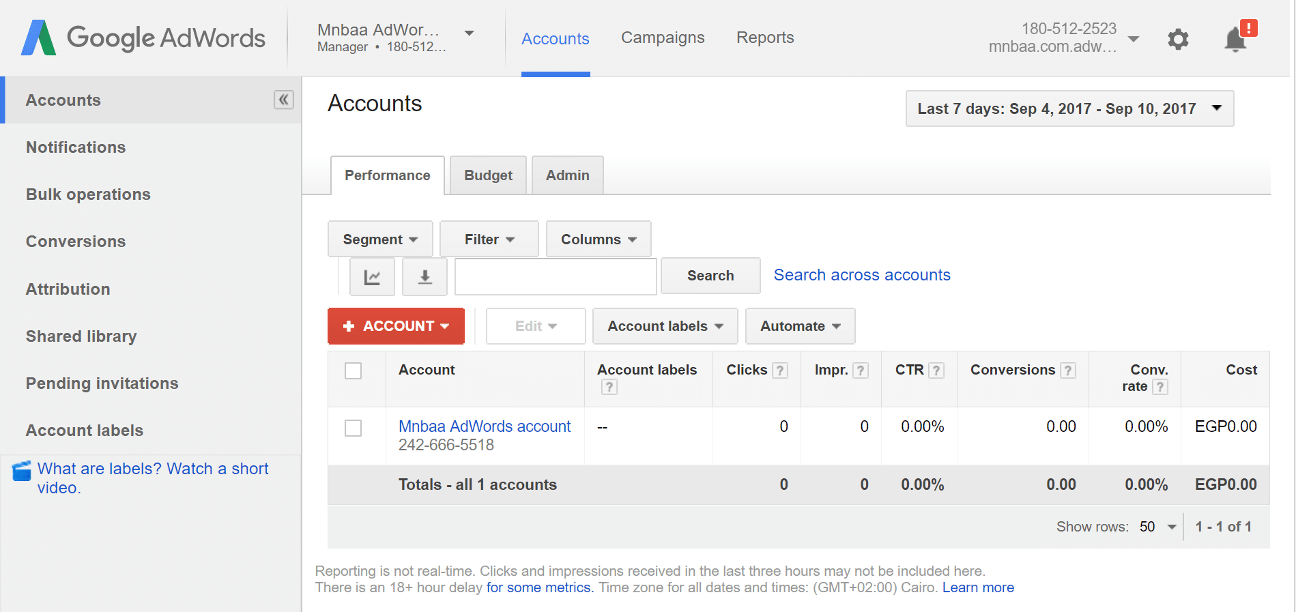Click What are labels? Watch a short video link
The width and height of the screenshot is (1296, 612).
tap(153, 478)
